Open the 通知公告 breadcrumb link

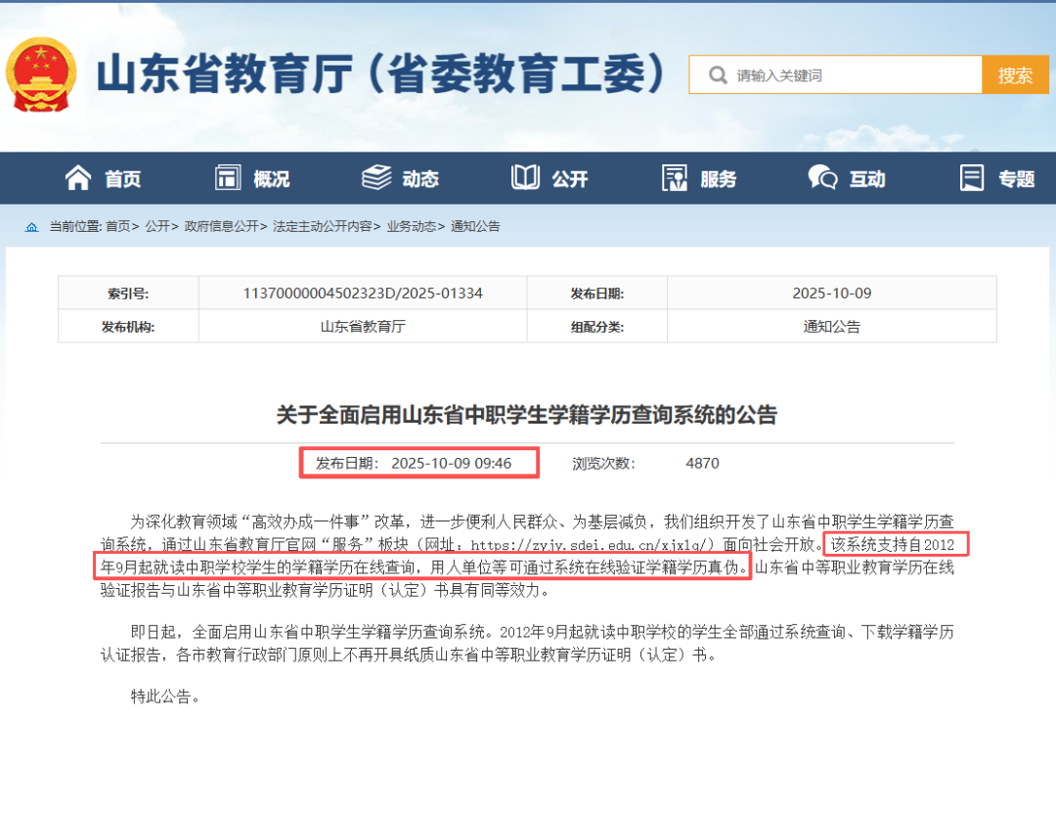477,226
